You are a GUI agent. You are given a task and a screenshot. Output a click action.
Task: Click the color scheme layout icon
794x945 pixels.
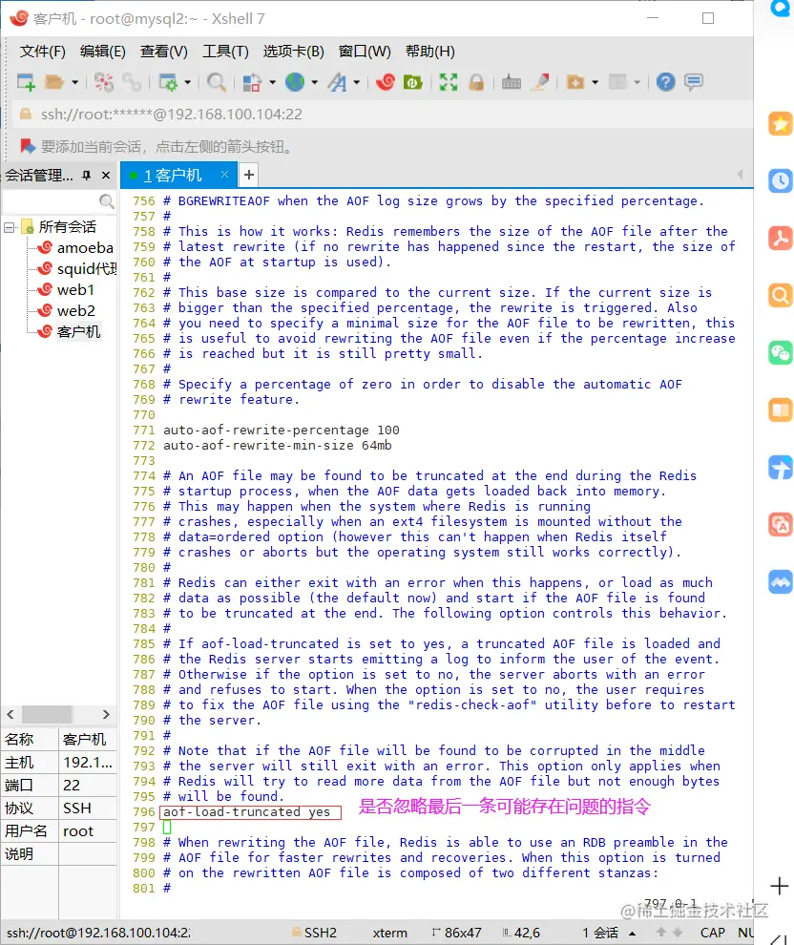click(252, 82)
